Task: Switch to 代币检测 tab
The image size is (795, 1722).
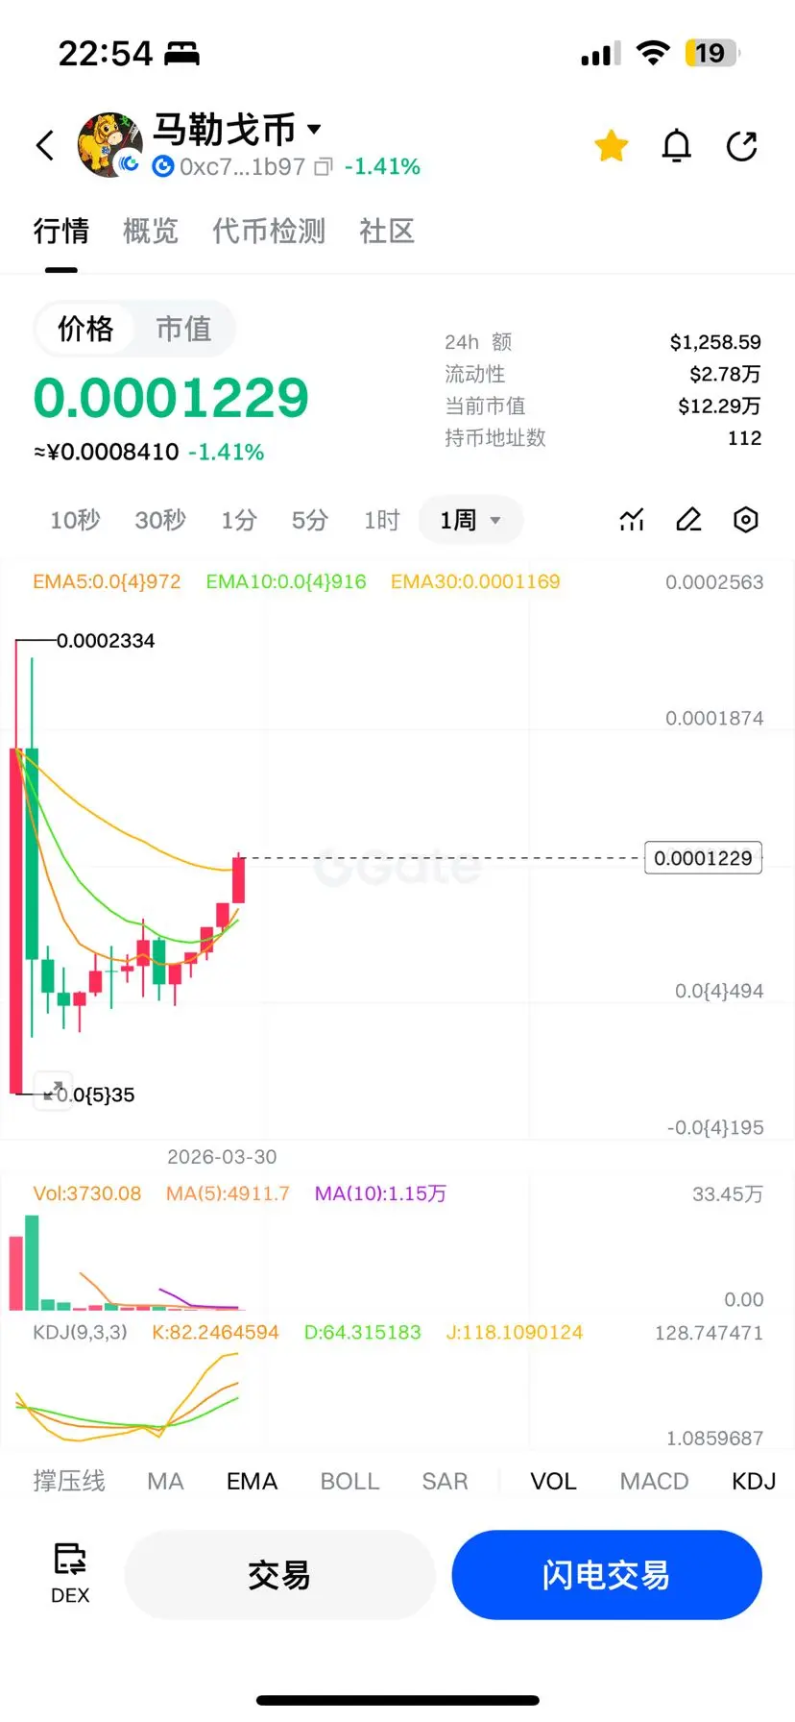Action: pyautogui.click(x=269, y=231)
